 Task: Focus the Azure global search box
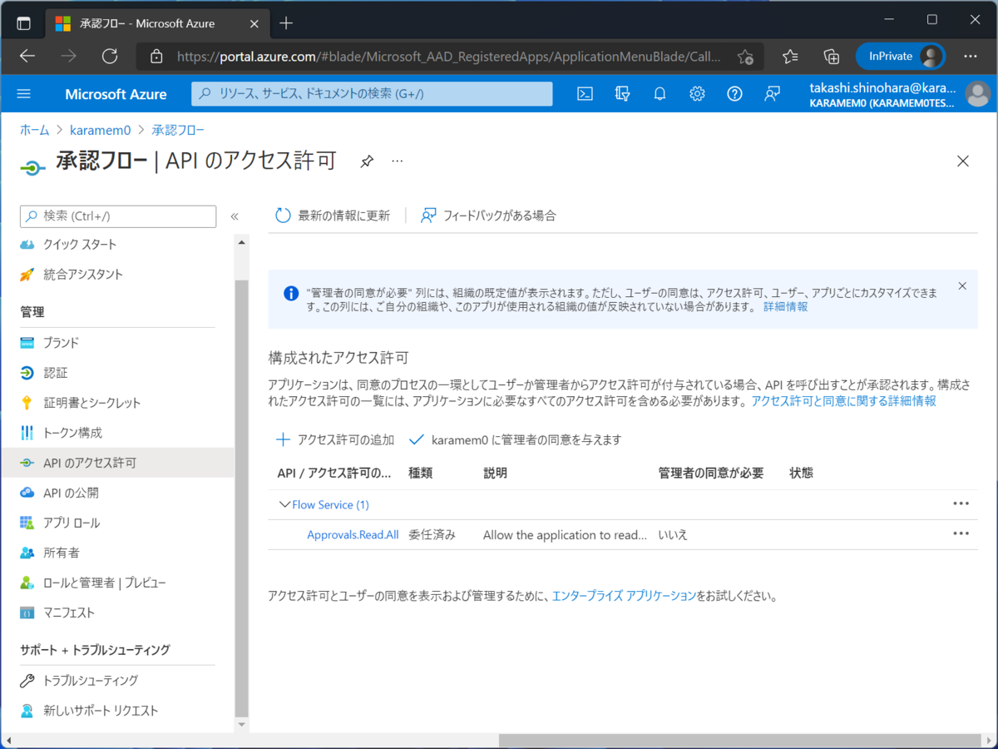(372, 94)
